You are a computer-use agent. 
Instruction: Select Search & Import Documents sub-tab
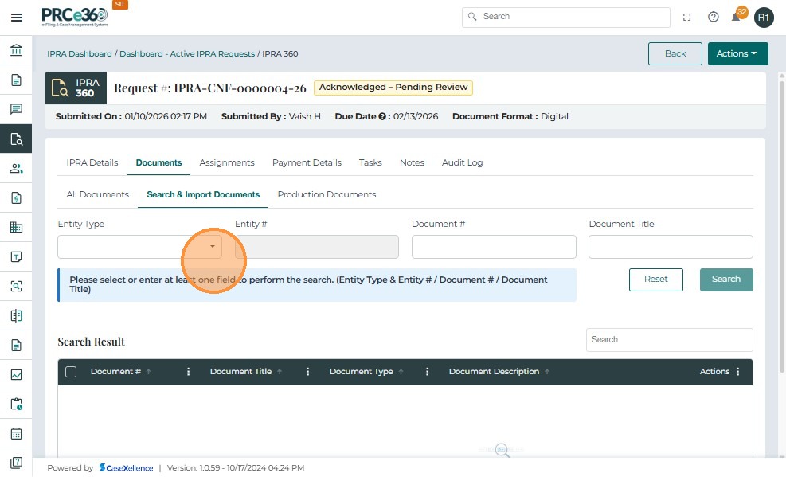pos(203,194)
